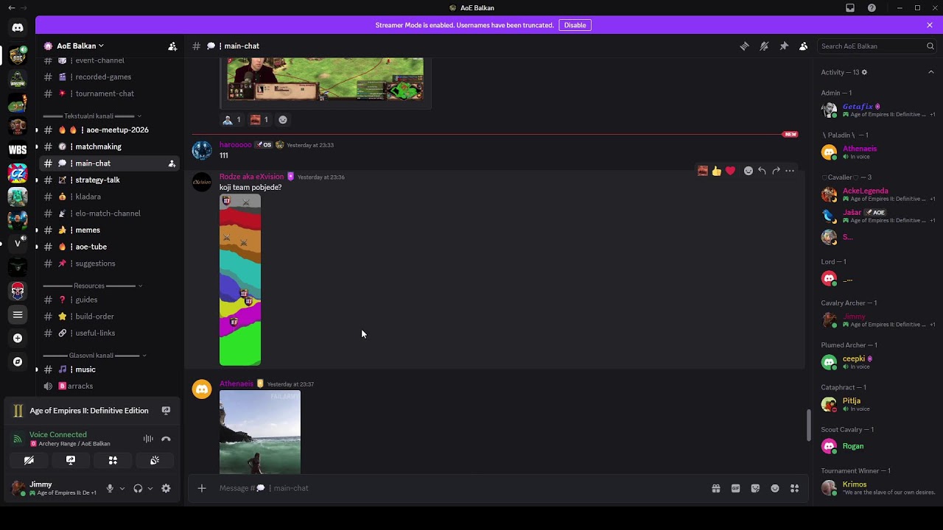Open microphone input options arrow

[122, 488]
